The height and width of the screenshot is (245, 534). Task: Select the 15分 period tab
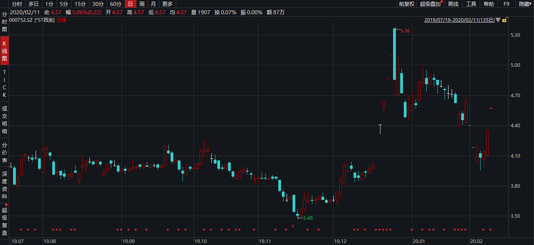pyautogui.click(x=80, y=4)
